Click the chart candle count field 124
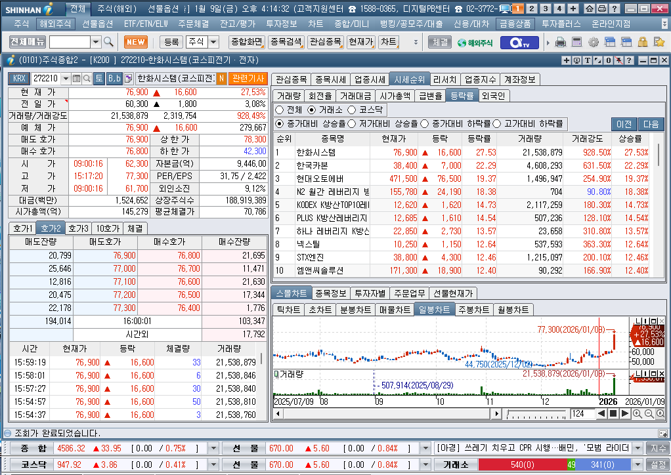The width and height of the screenshot is (671, 475). (x=582, y=413)
